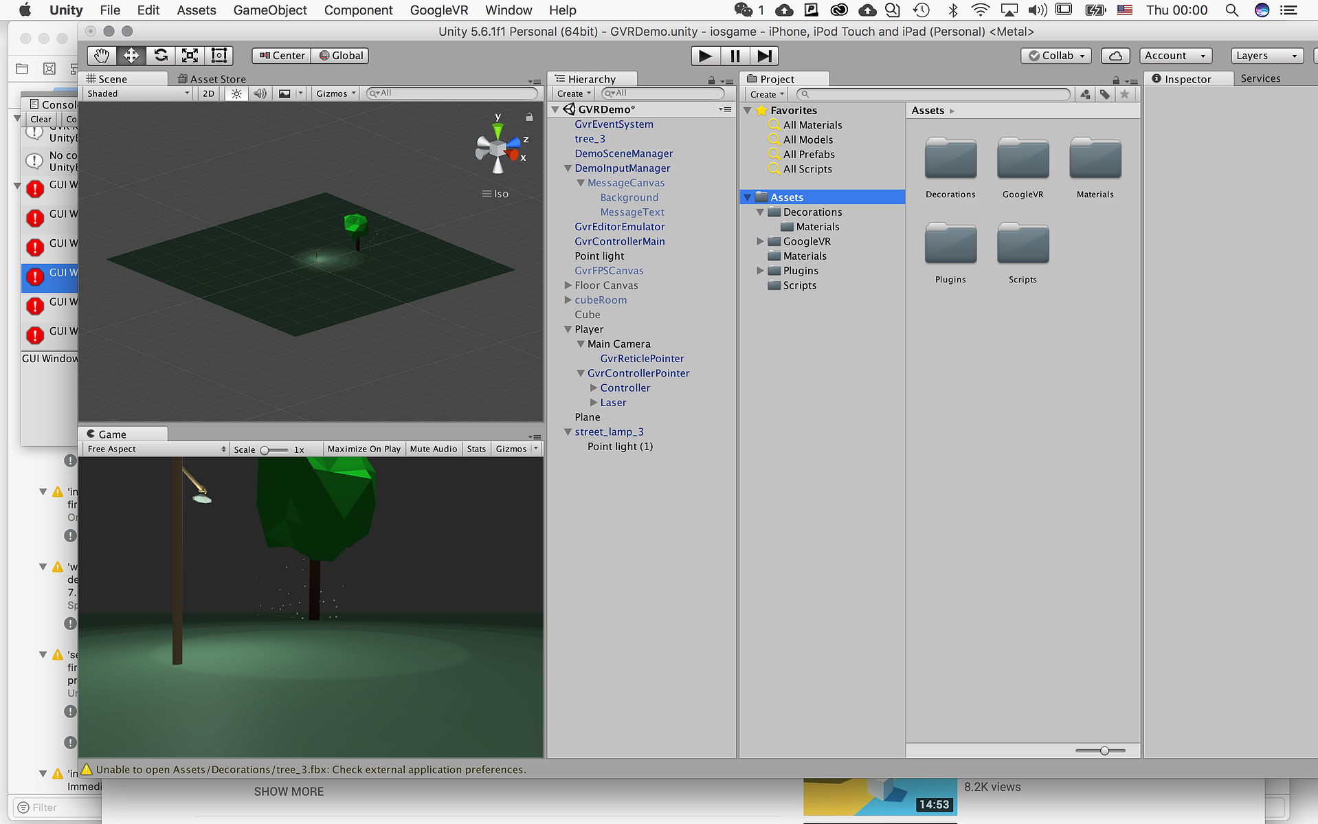Open the cloud services button
Viewport: 1318px width, 824px height.
point(1116,56)
